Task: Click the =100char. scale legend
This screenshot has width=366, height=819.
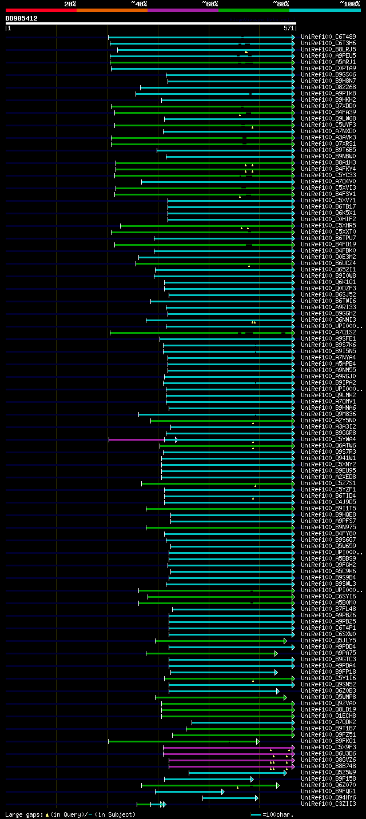Action: coord(272,814)
